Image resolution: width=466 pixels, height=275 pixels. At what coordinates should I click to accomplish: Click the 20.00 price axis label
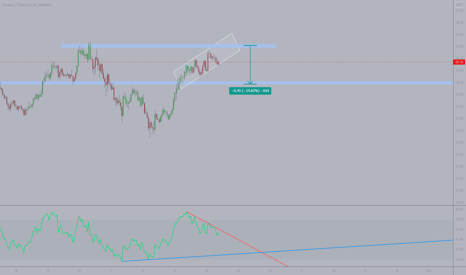[459, 190]
